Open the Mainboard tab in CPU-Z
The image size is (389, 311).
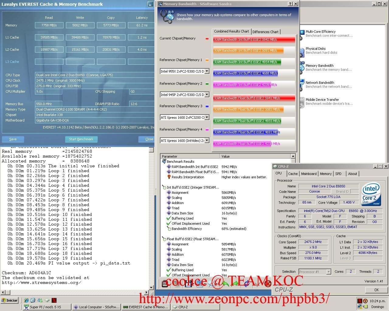(x=309, y=174)
